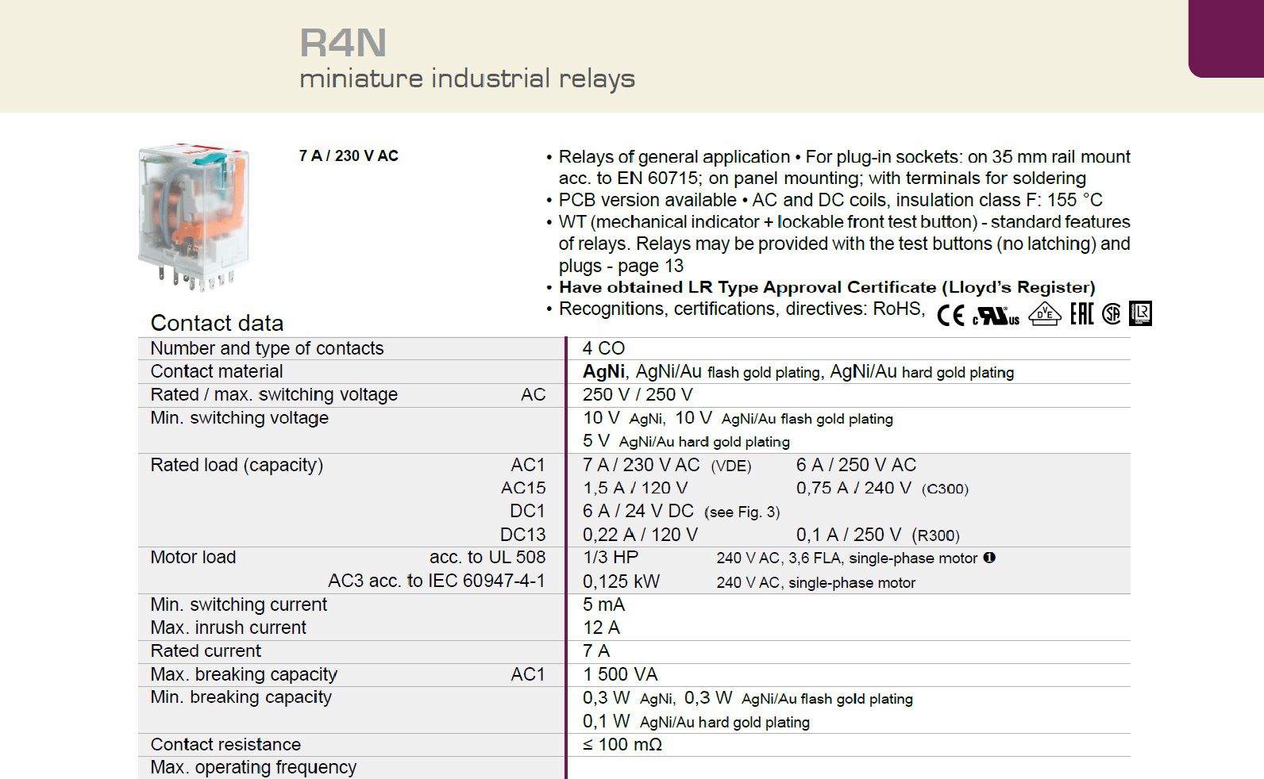Click the '7 A / 230 V AC' rating under photo
Screen dimensions: 1264x779
[349, 156]
